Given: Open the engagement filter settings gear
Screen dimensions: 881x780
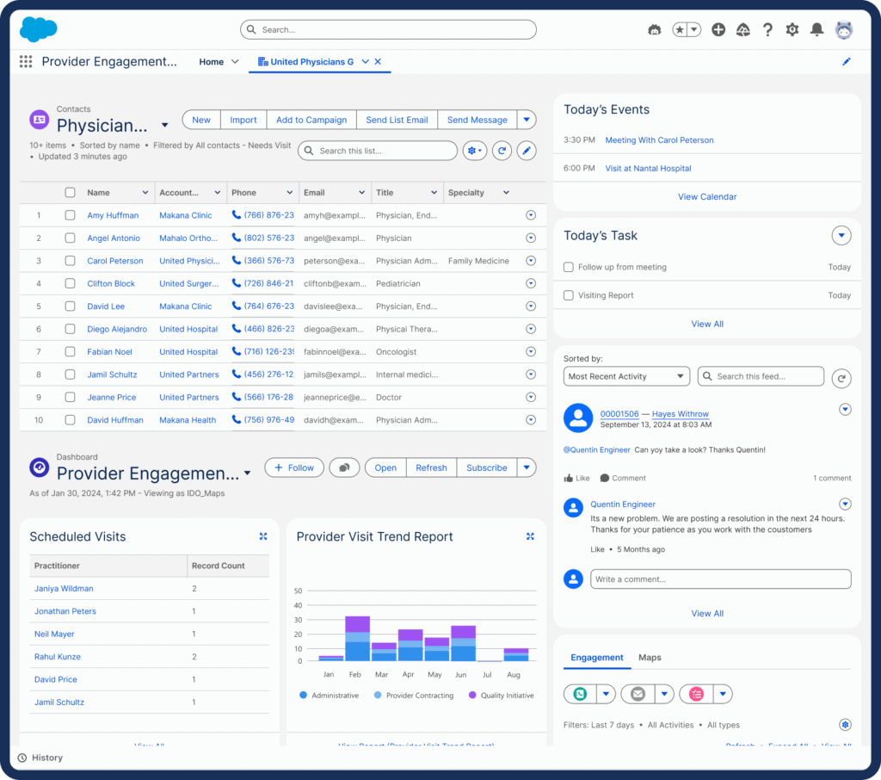Looking at the screenshot, I should (x=845, y=724).
